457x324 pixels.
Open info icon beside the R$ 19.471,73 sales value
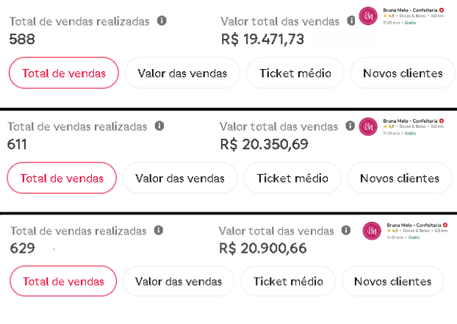click(351, 21)
